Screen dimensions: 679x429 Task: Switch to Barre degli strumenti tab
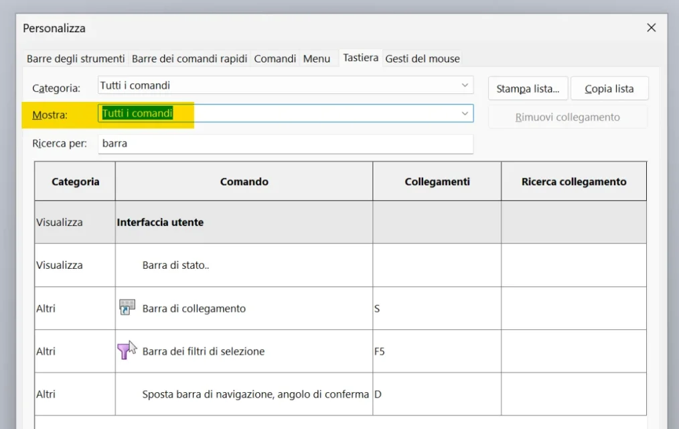click(x=76, y=58)
